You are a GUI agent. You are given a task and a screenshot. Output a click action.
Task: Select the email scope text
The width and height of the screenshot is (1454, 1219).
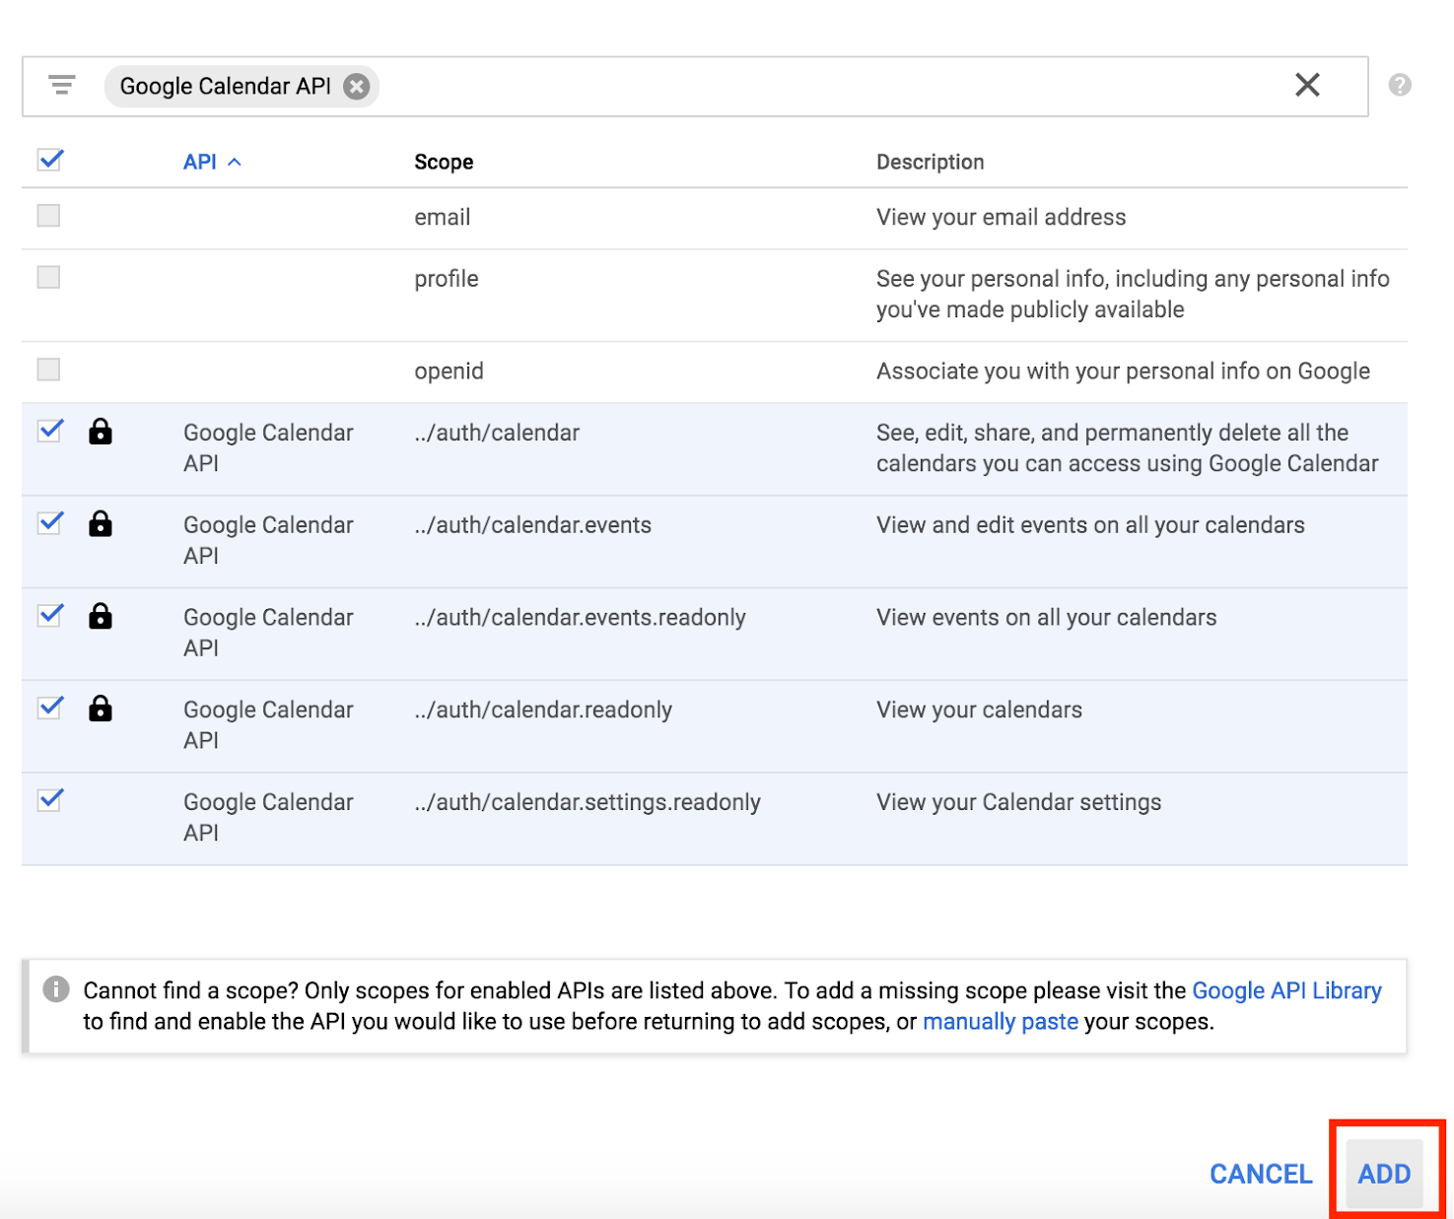click(x=442, y=217)
